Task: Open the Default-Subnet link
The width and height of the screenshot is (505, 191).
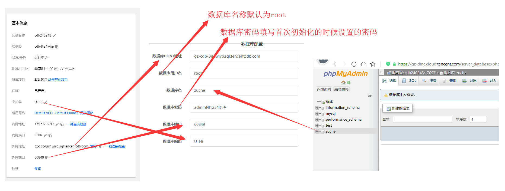Action: [66, 113]
